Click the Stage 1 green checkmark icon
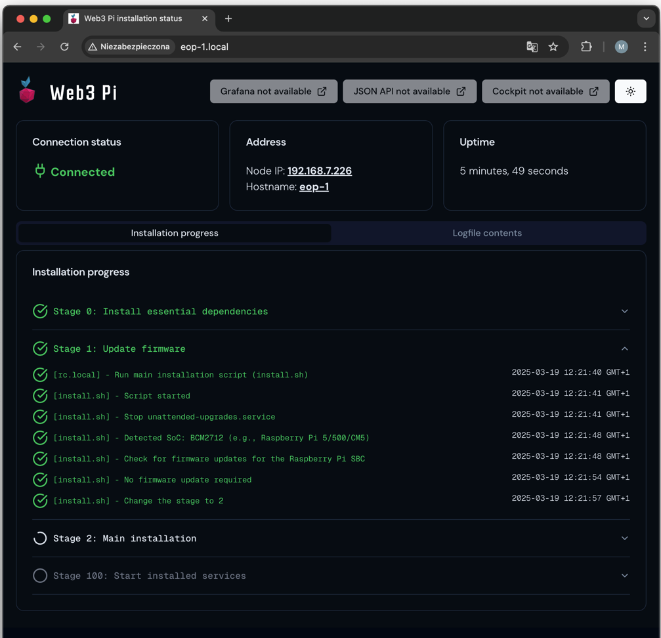This screenshot has width=661, height=638. point(40,349)
